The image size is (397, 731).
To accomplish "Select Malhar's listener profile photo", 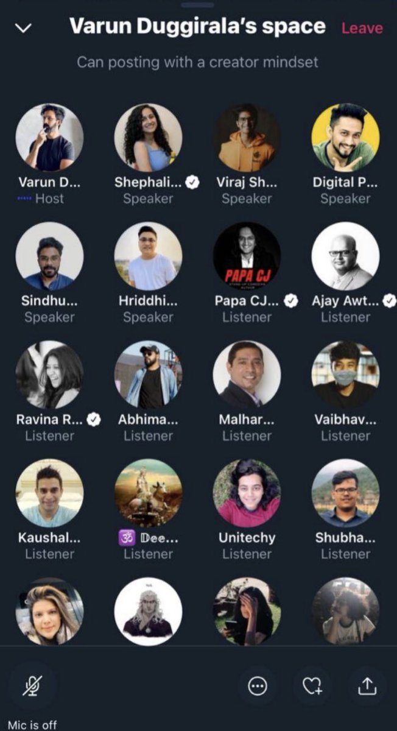I will tap(247, 374).
